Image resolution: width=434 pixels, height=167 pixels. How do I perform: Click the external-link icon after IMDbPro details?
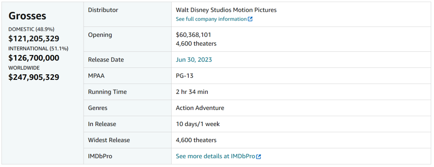coord(259,157)
